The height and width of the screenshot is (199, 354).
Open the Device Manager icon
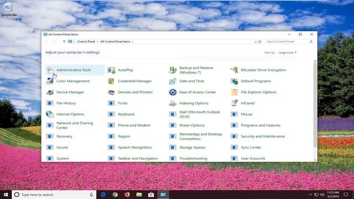[50, 92]
